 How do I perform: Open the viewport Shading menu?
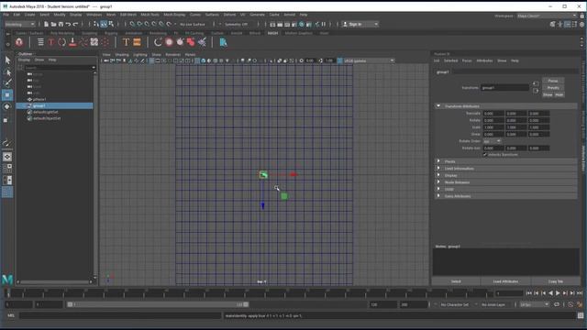pos(122,55)
